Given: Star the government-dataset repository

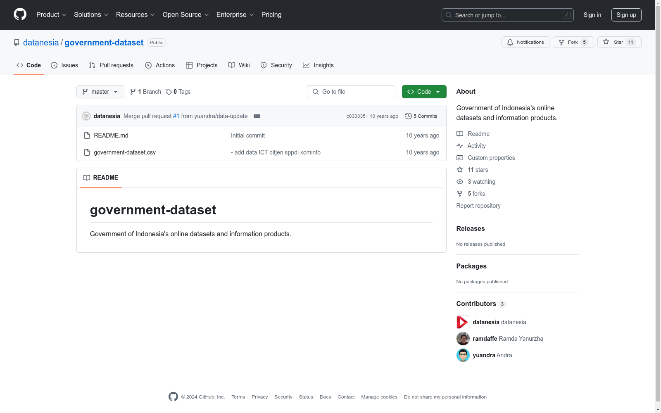Looking at the screenshot, I should tap(619, 42).
